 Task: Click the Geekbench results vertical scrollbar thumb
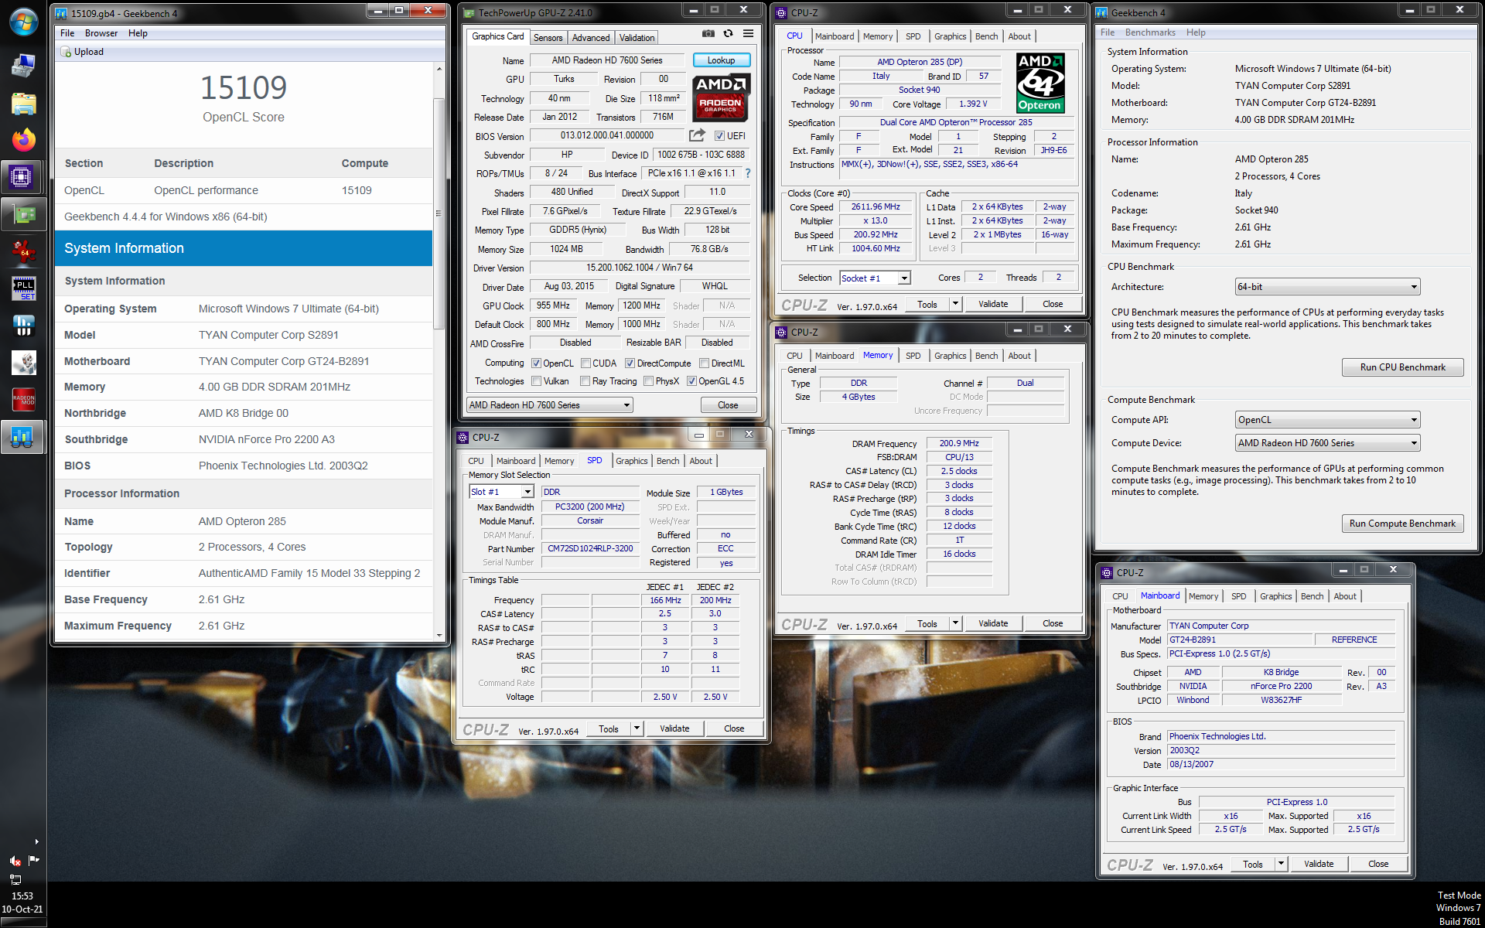(439, 213)
